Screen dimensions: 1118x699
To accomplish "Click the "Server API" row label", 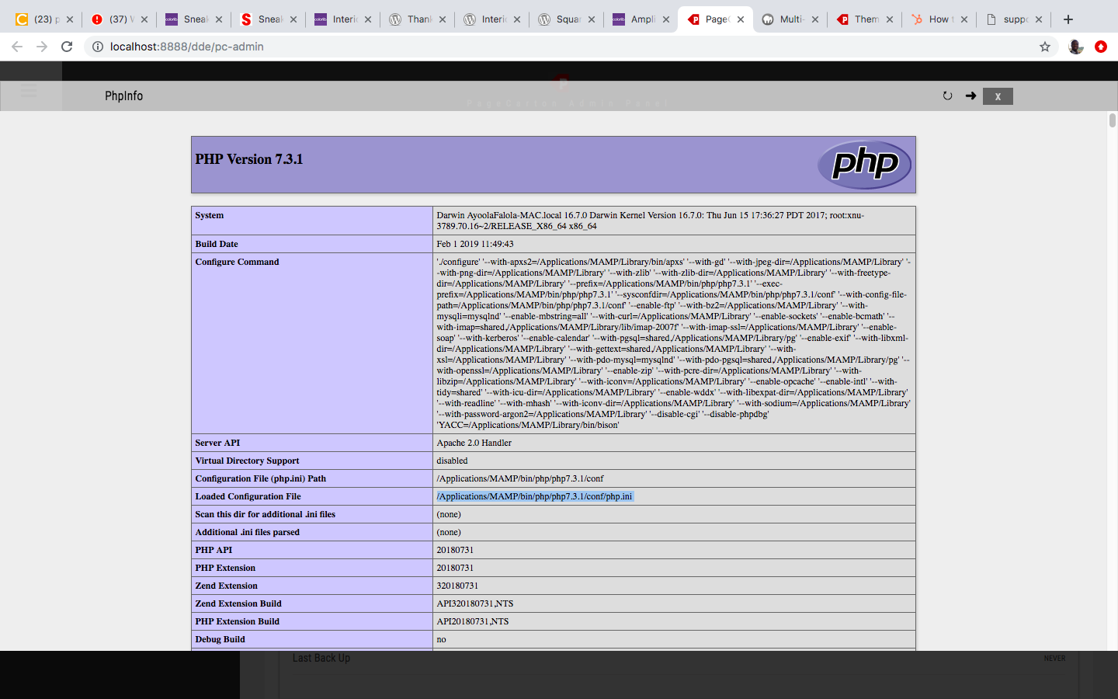I will 217,443.
